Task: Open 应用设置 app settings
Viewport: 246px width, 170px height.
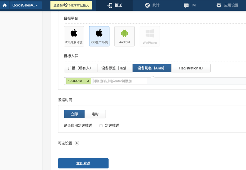Action: pyautogui.click(x=228, y=5)
